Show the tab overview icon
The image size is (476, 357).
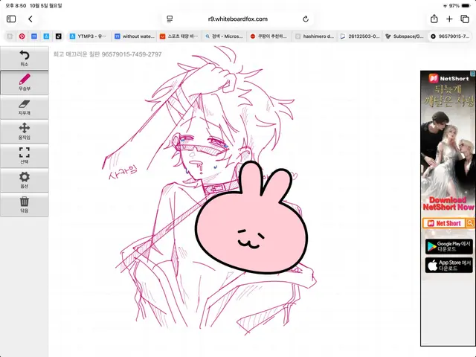pyautogui.click(x=465, y=19)
